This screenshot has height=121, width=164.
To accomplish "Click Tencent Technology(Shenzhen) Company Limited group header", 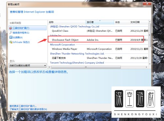I will pyautogui.click(x=77, y=63).
